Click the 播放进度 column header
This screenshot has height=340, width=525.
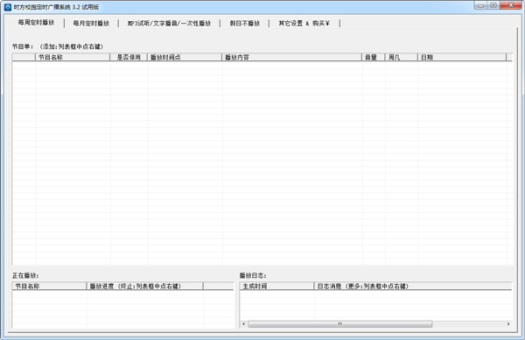point(144,286)
